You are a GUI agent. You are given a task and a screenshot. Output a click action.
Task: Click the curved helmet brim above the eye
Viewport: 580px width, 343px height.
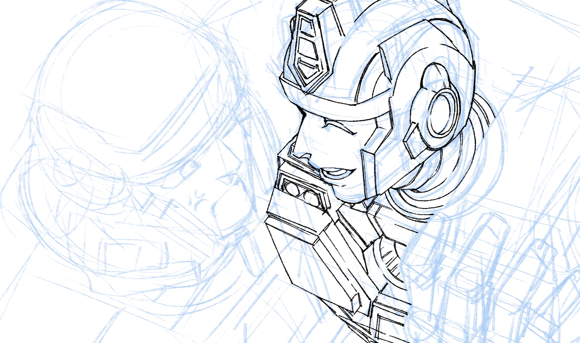click(x=345, y=105)
